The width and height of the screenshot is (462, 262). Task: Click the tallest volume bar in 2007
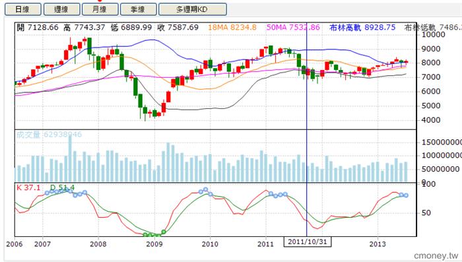tap(70, 159)
